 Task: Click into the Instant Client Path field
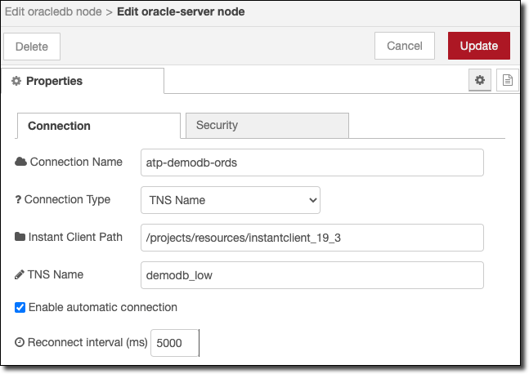pyautogui.click(x=312, y=238)
